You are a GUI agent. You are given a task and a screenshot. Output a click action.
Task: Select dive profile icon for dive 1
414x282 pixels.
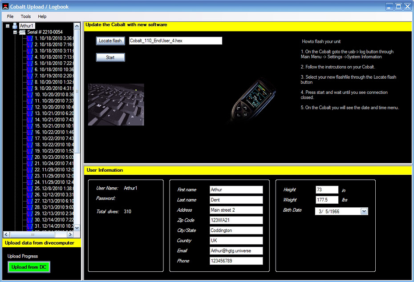30,38
